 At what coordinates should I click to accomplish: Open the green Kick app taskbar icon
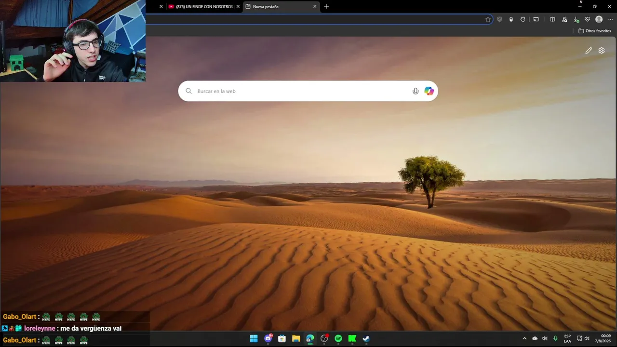click(x=352, y=339)
